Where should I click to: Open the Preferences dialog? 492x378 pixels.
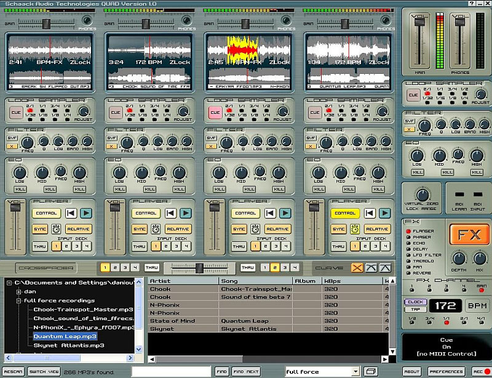click(446, 371)
